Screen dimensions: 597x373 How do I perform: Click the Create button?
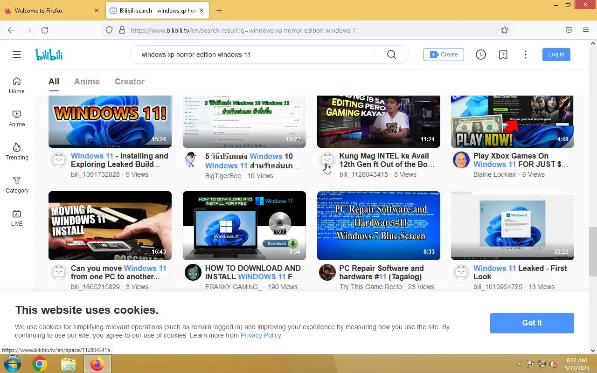pos(444,55)
